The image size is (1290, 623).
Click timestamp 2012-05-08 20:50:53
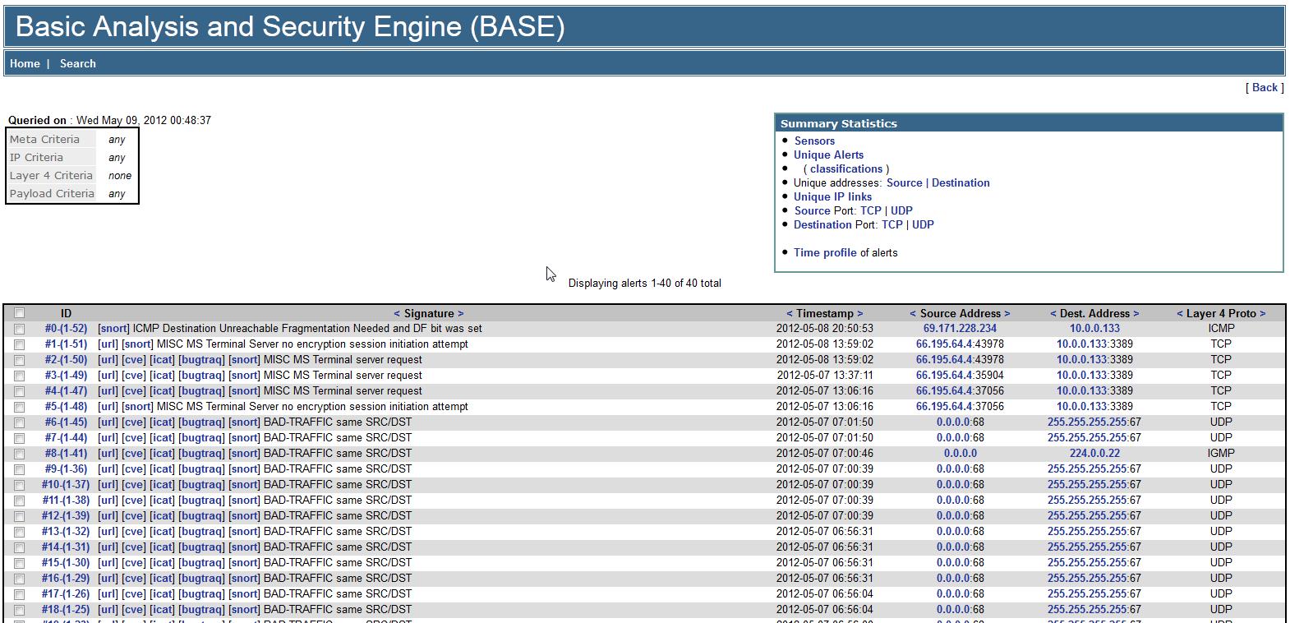(825, 329)
